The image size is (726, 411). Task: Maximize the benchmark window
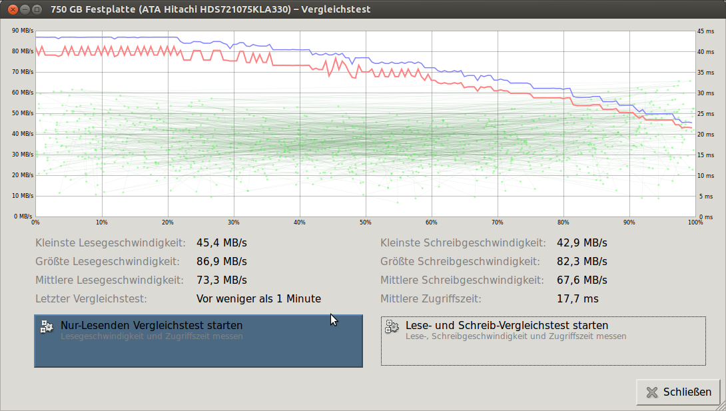37,9
